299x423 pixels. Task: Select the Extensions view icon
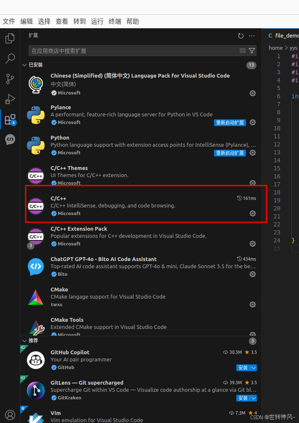(x=10, y=119)
